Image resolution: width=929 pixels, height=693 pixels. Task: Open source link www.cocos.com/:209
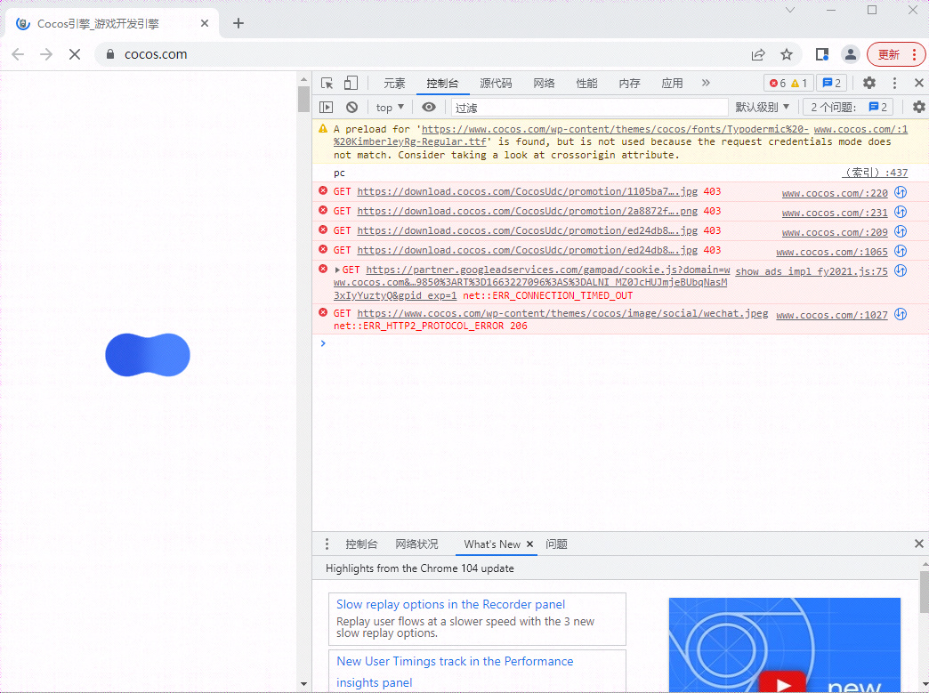tap(835, 232)
